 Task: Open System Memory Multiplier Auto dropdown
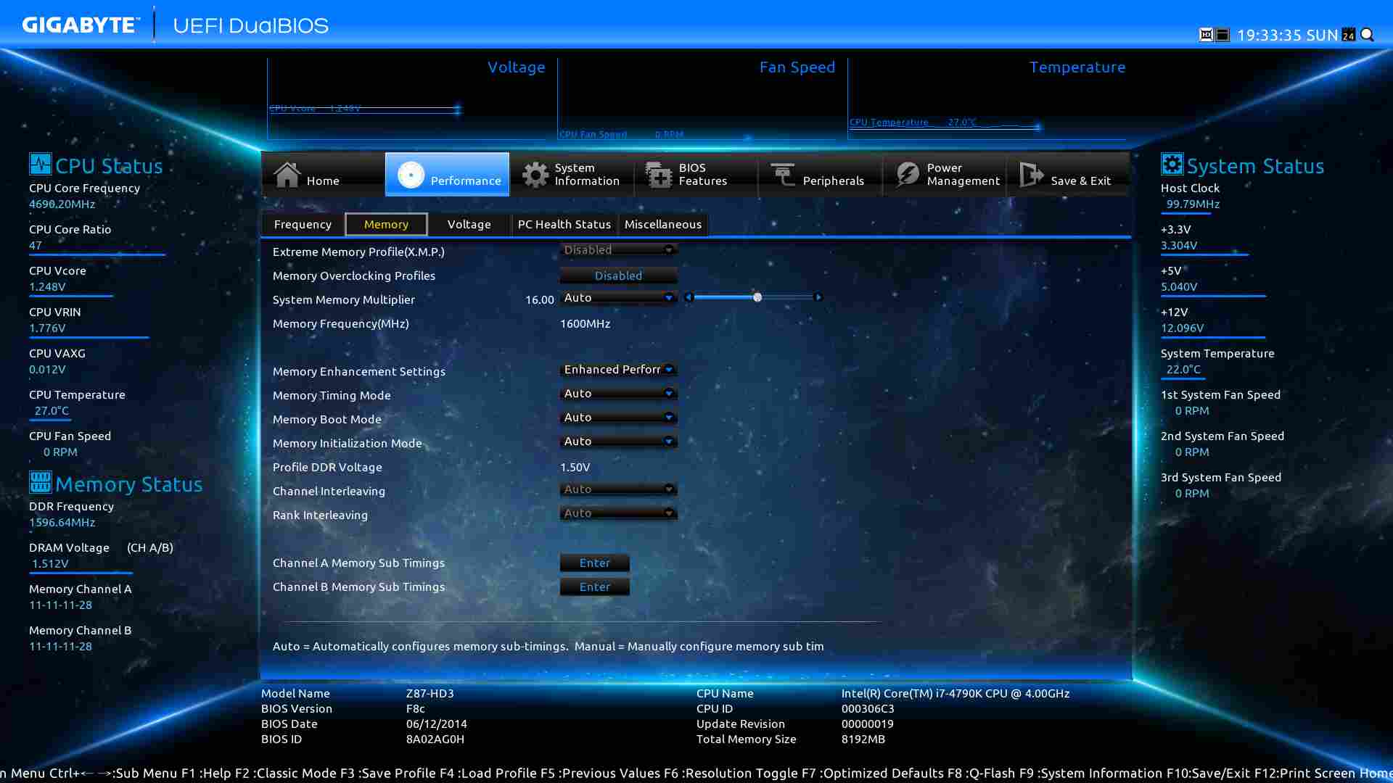(618, 298)
